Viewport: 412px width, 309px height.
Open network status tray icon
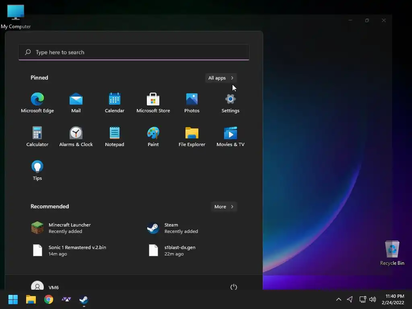click(x=363, y=299)
